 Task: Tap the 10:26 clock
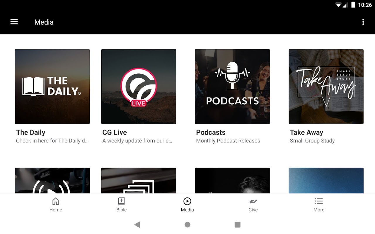pos(365,5)
